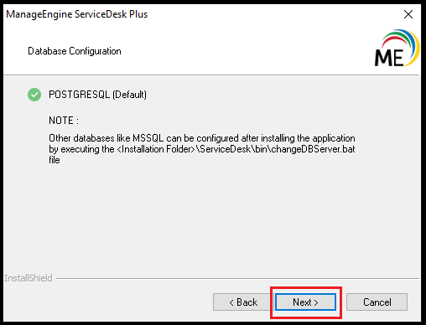
Task: Click the InstallShield label at bottom
Action: pos(29,278)
